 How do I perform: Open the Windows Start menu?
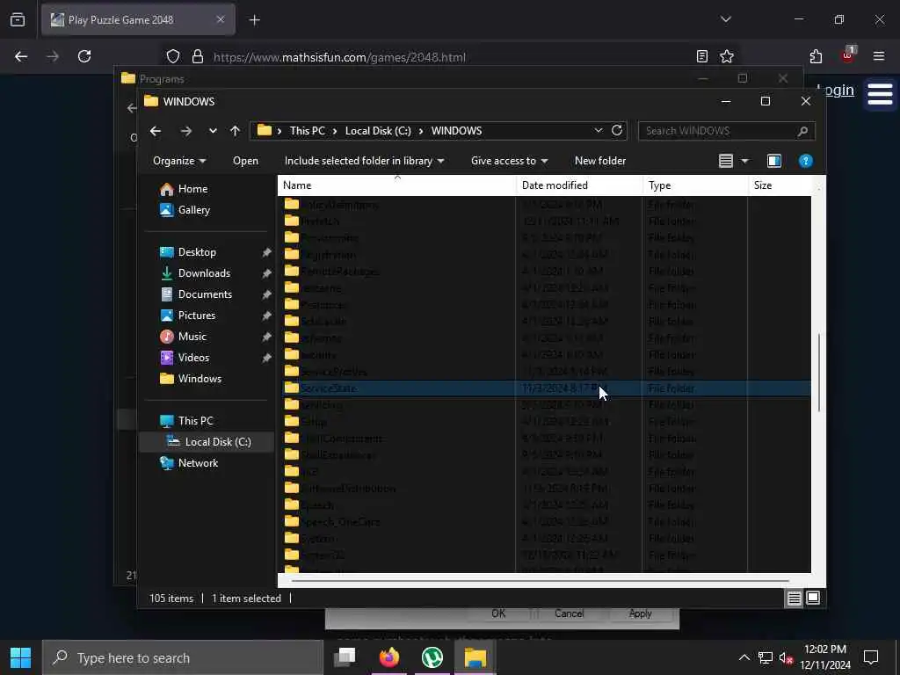pyautogui.click(x=21, y=657)
